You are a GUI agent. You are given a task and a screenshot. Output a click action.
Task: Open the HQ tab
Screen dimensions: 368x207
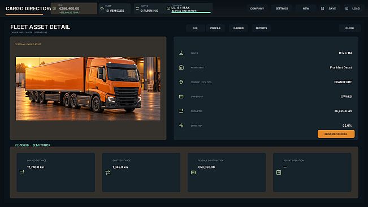pos(195,28)
